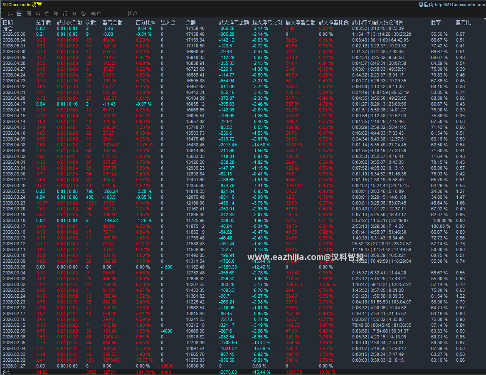This screenshot has height=375, width=486.
Task: Click the MTCommander资管 title
Action: click(x=22, y=5)
